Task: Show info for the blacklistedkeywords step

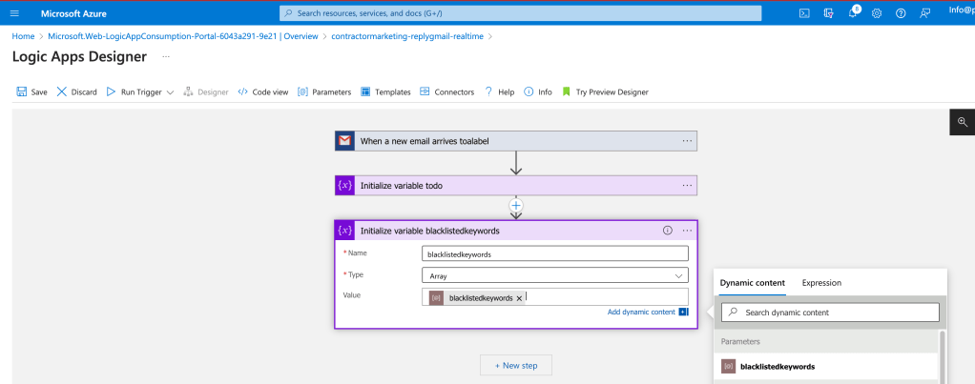Action: 668,231
